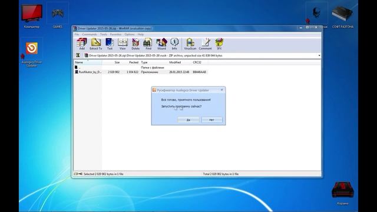Click the Add toolbar icon in WinRAR
Image resolution: width=377 pixels, height=212 pixels.
pos(82,44)
